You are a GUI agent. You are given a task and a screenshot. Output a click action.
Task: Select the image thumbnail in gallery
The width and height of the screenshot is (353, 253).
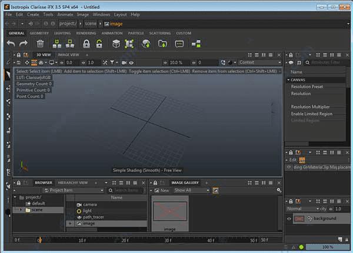[x=170, y=212]
